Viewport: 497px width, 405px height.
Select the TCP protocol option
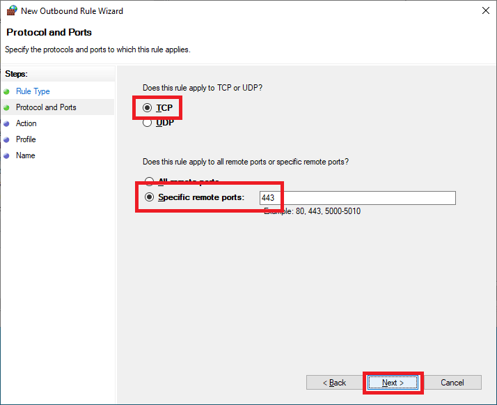(148, 108)
